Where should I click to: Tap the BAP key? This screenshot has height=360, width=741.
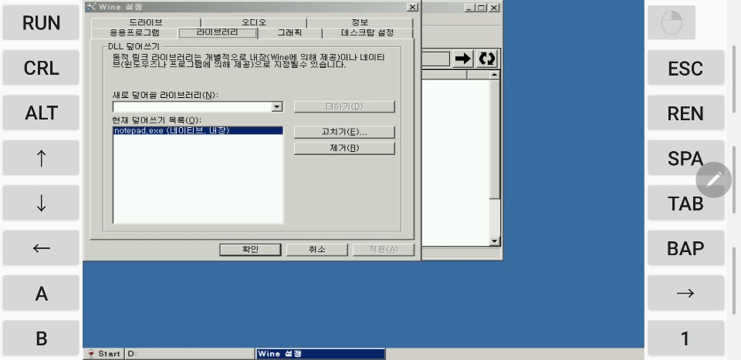coord(685,247)
